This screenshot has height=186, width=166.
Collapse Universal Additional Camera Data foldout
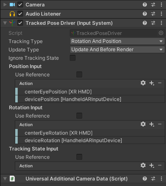pos(5,179)
